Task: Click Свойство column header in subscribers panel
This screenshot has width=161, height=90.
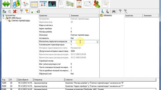Action: click(x=134, y=15)
